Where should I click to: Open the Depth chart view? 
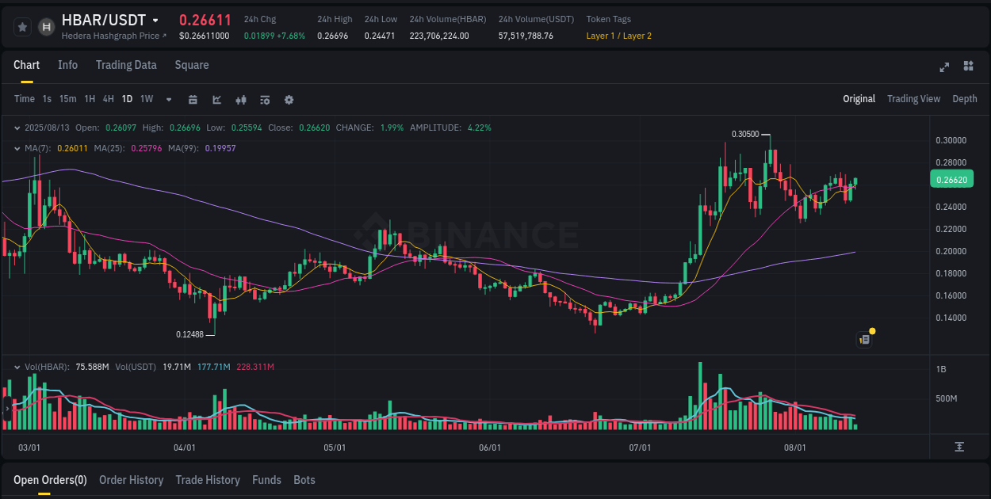[965, 99]
